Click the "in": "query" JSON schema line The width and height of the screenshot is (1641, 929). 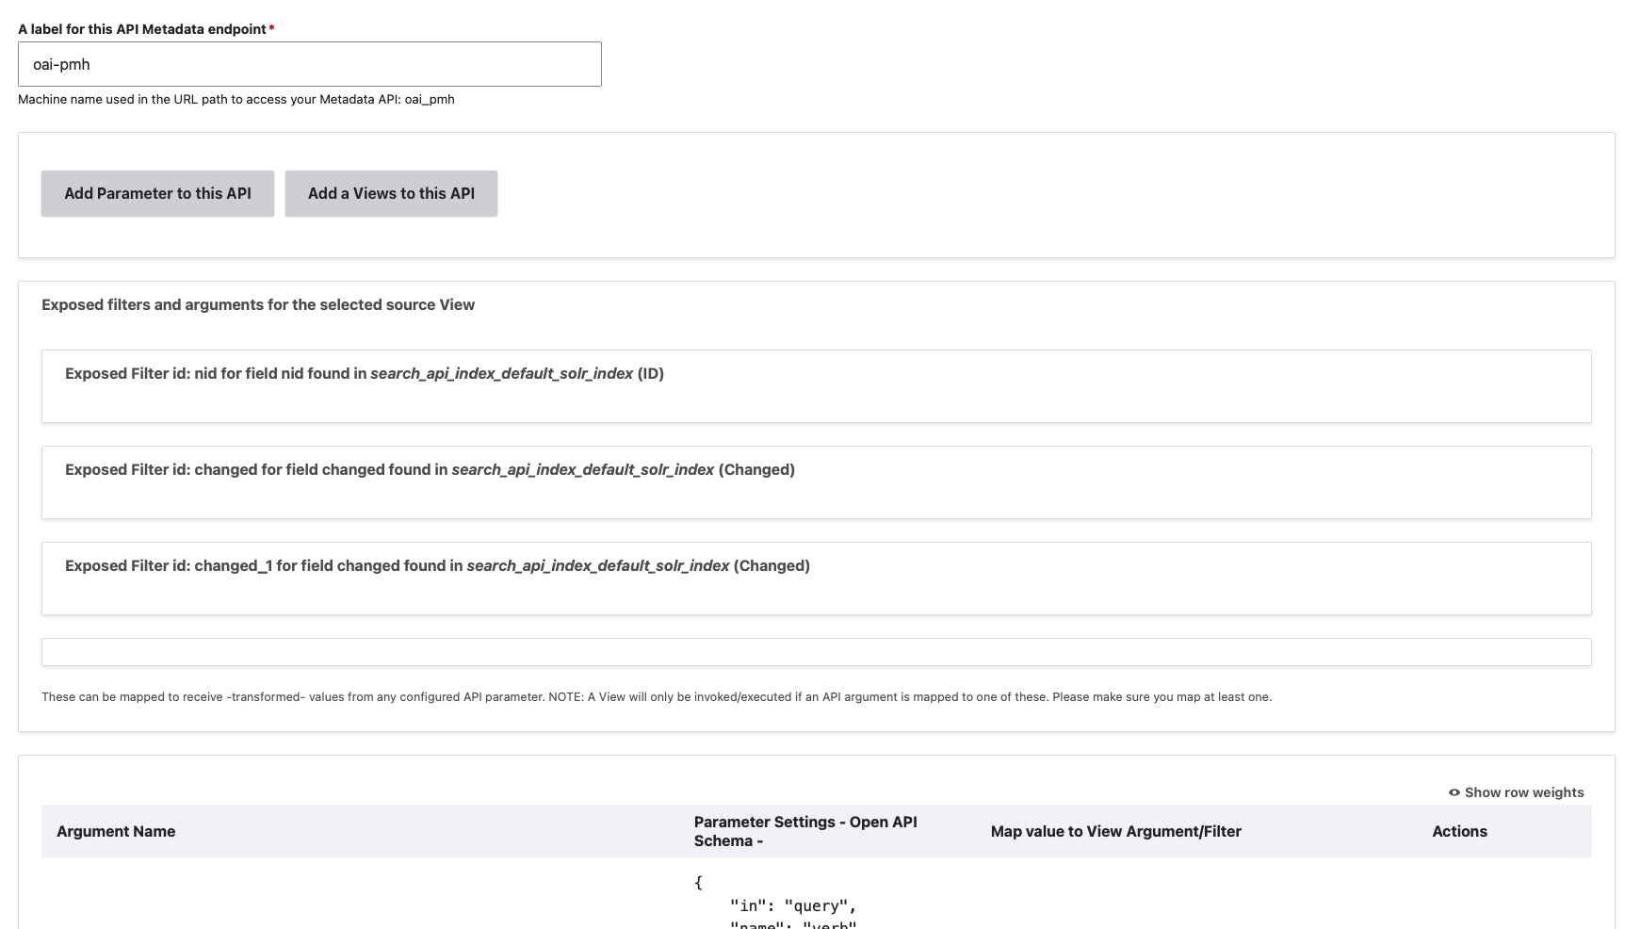[x=792, y=905]
